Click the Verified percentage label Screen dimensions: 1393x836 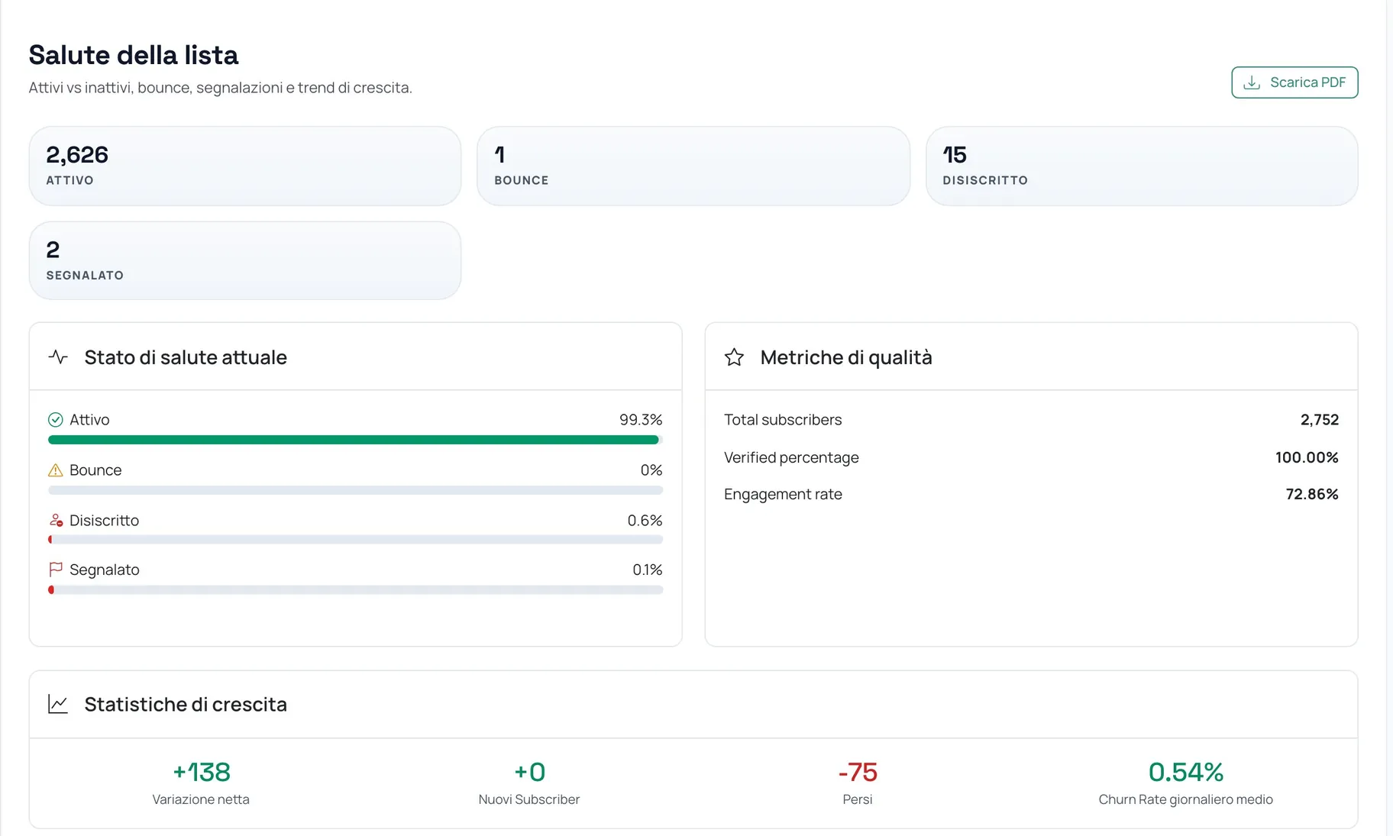791,457
